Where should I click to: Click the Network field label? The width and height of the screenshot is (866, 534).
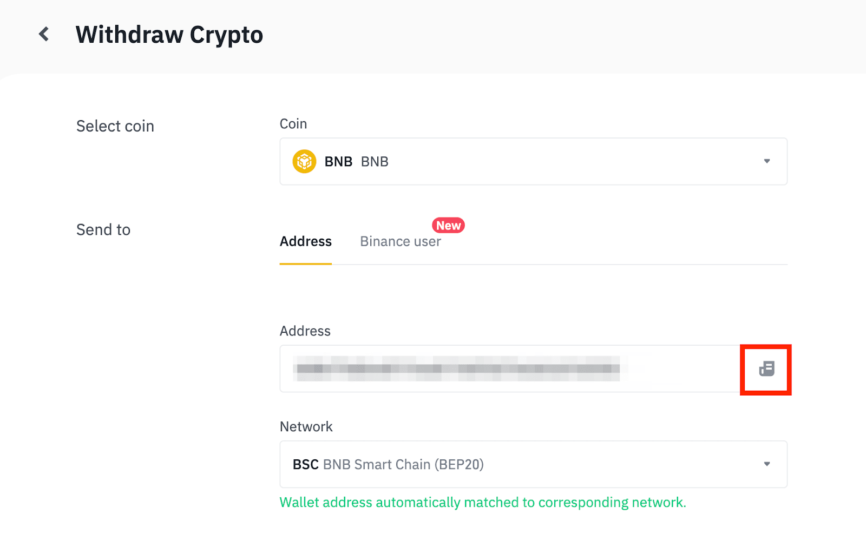[x=306, y=427]
